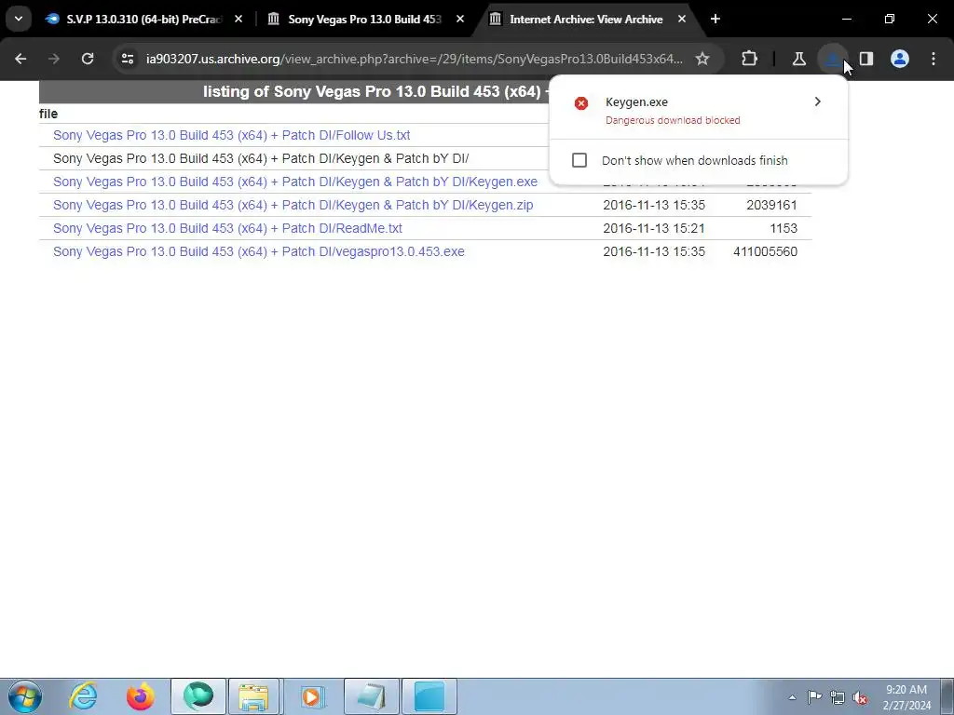The width and height of the screenshot is (954, 715).
Task: Select Internet Archive: View Archive tab
Action: click(x=587, y=19)
